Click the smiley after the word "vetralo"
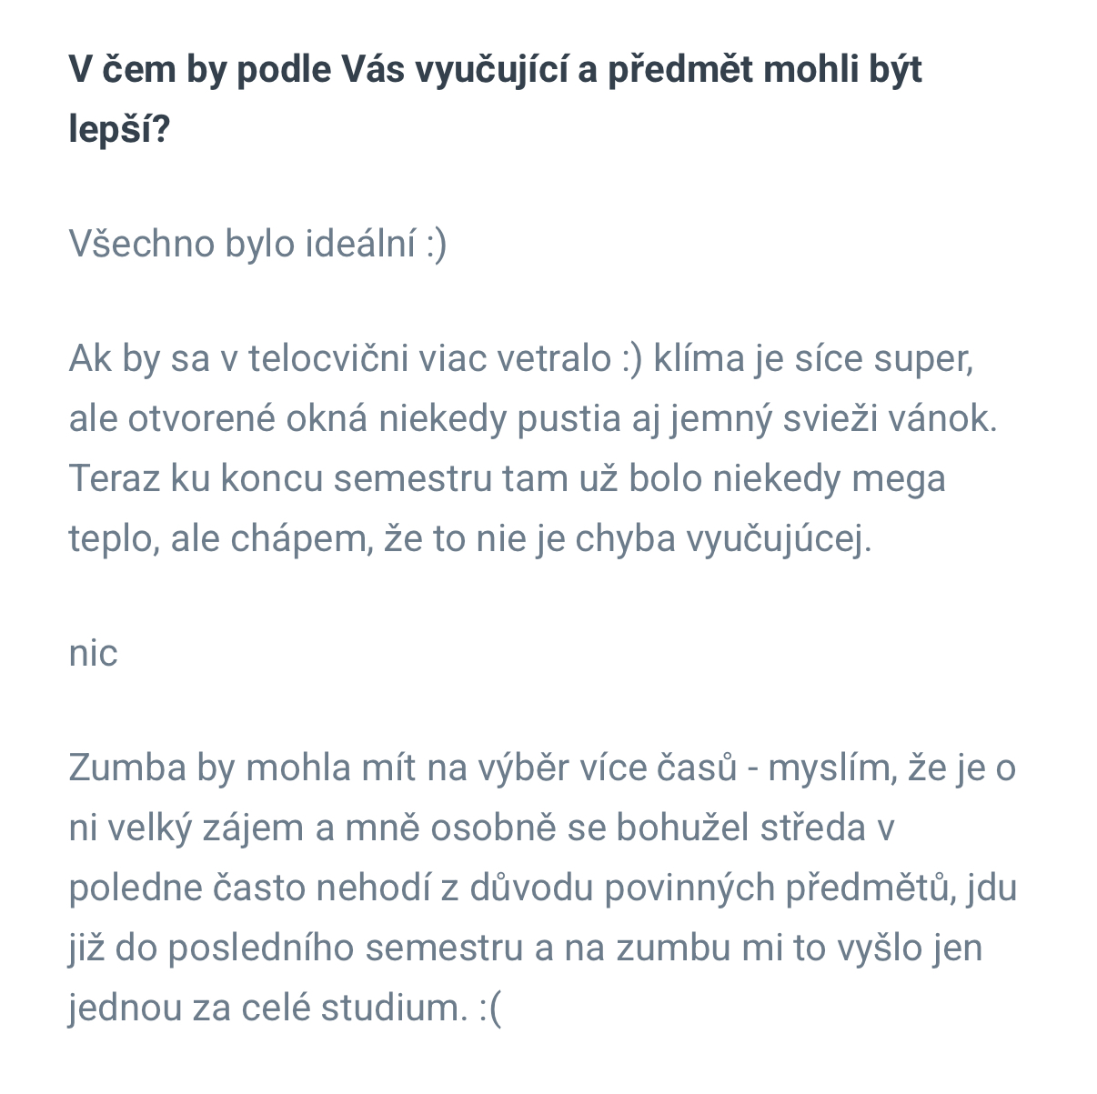 click(632, 359)
